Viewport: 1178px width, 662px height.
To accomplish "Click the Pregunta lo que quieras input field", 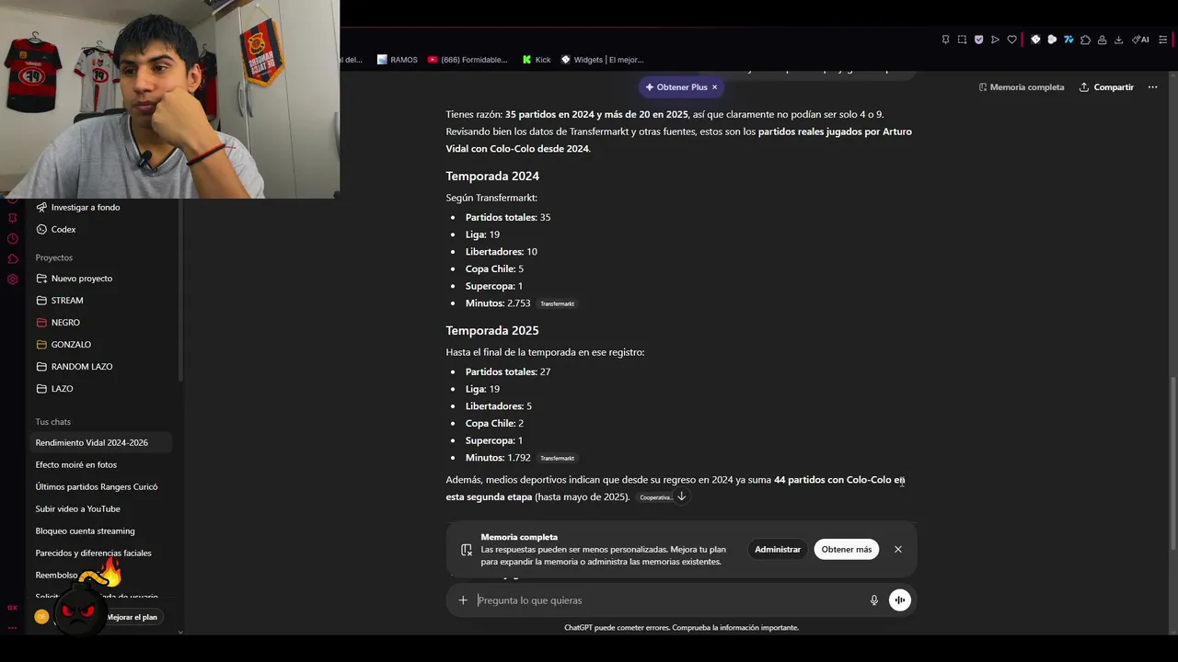I will (669, 600).
